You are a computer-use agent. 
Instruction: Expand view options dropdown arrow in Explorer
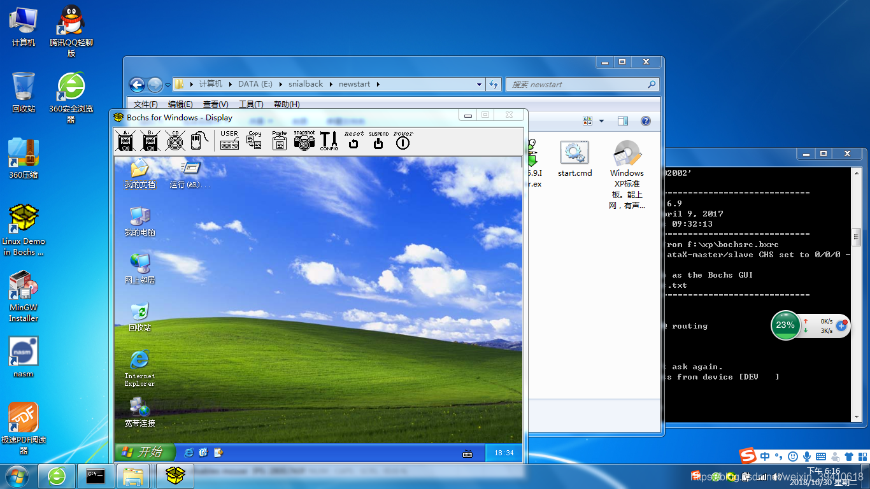[601, 121]
